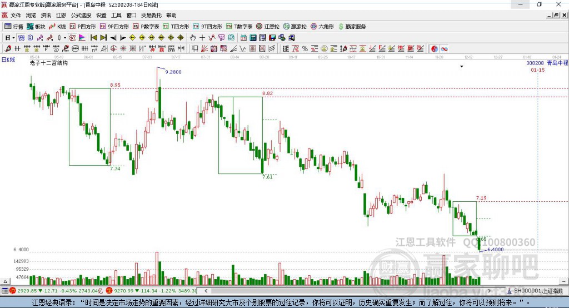This screenshot has height=308, width=569.
Task: Expand the candlestick style dropdown arrow
Action: point(65,38)
